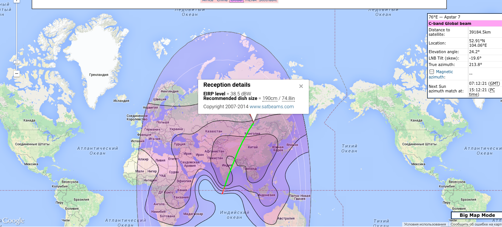Select the Steerable beam tab
This screenshot has width=502, height=227.
(268, 1)
